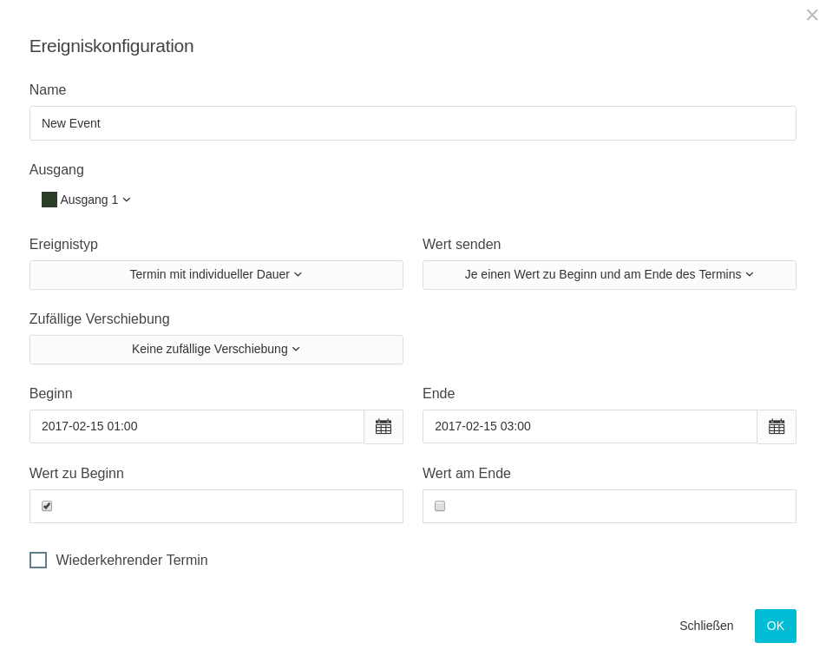
Task: Open the calendar picker for Ende
Action: (777, 427)
